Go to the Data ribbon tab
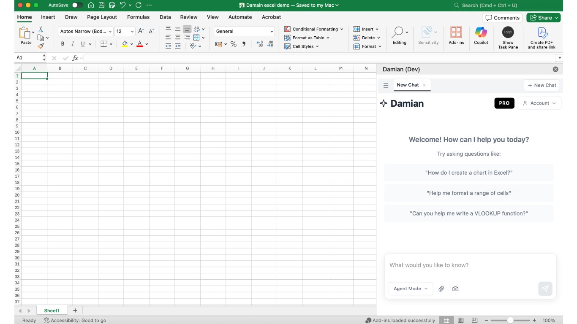Viewport: 577px width, 324px height. point(165,17)
